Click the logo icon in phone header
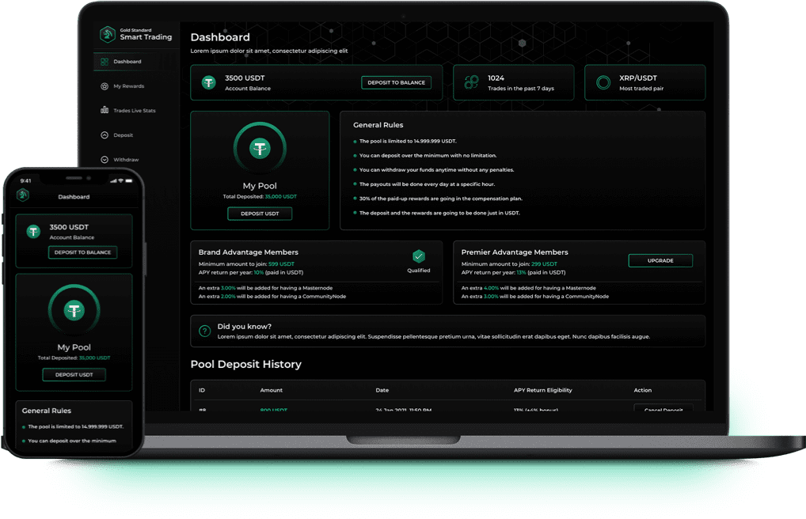The width and height of the screenshot is (806, 519). (23, 195)
